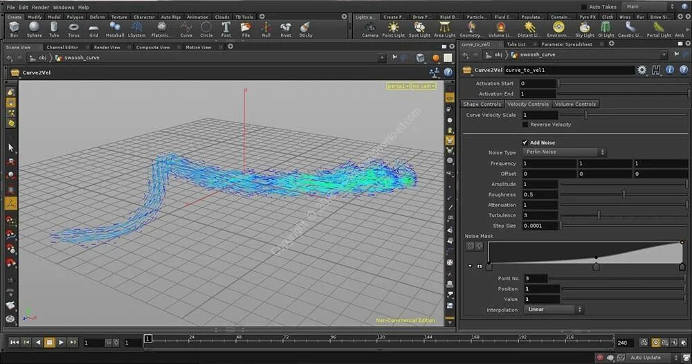The width and height of the screenshot is (692, 364).
Task: Enable the Reverse Velocity checkbox
Action: click(x=525, y=125)
